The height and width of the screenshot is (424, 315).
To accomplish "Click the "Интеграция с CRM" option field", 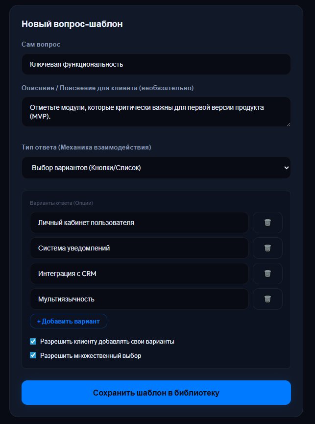I will pos(139,274).
